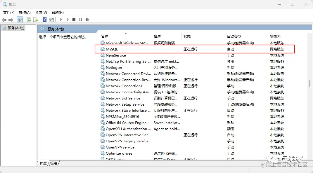
Task: Click the 'Agent to hold...' description cell
Action: (x=167, y=129)
